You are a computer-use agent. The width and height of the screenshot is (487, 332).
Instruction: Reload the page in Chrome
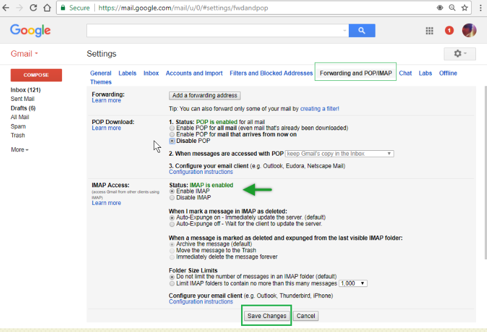33,8
